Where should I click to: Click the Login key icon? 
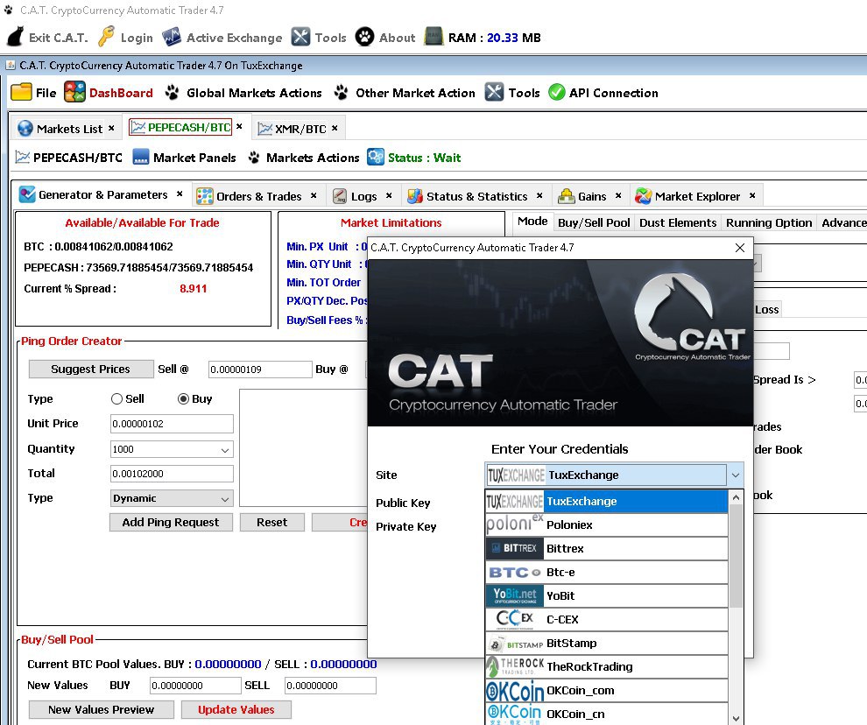[x=106, y=37]
